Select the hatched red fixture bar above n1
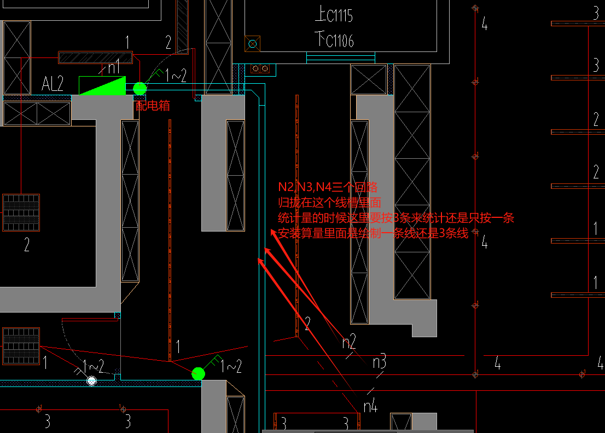605x433 pixels. pos(96,57)
